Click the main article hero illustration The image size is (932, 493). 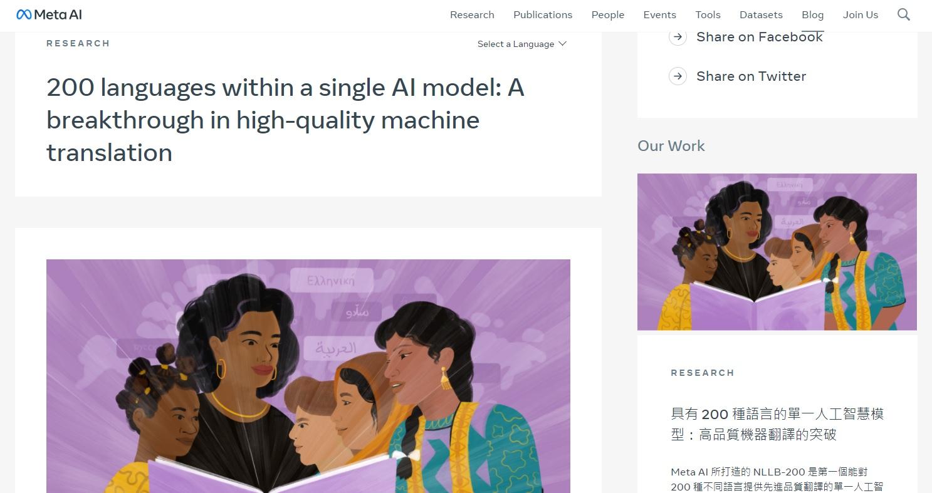click(x=308, y=376)
